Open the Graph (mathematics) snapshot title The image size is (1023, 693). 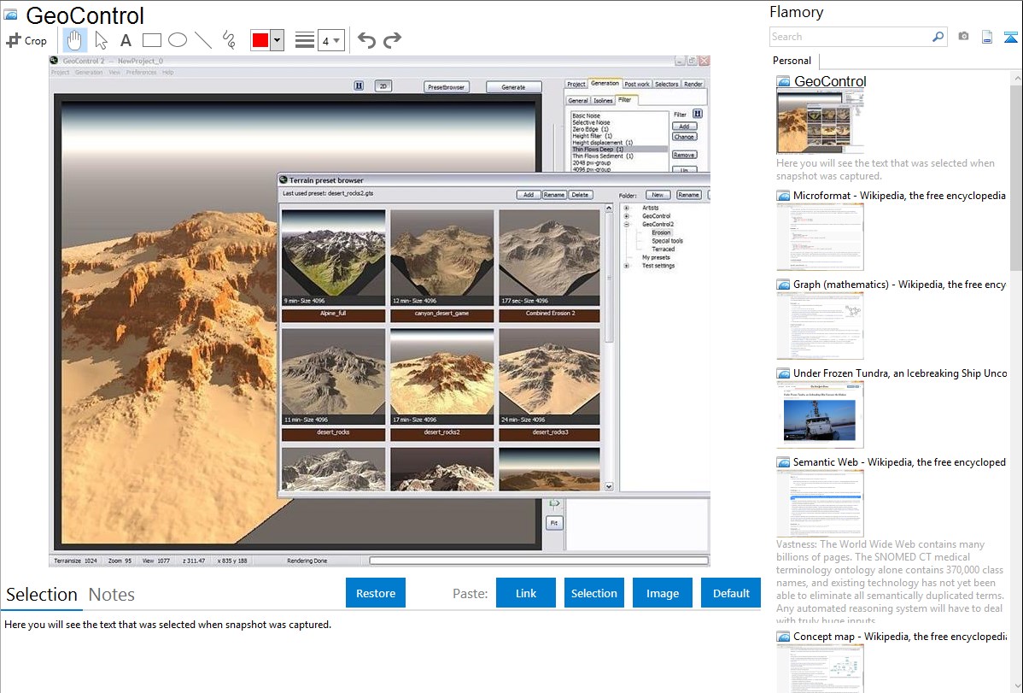pyautogui.click(x=899, y=285)
